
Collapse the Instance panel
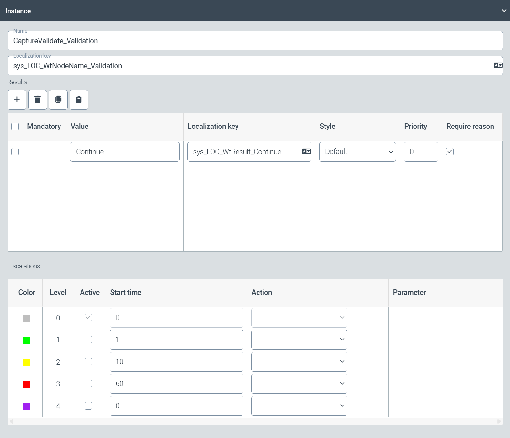[503, 10]
